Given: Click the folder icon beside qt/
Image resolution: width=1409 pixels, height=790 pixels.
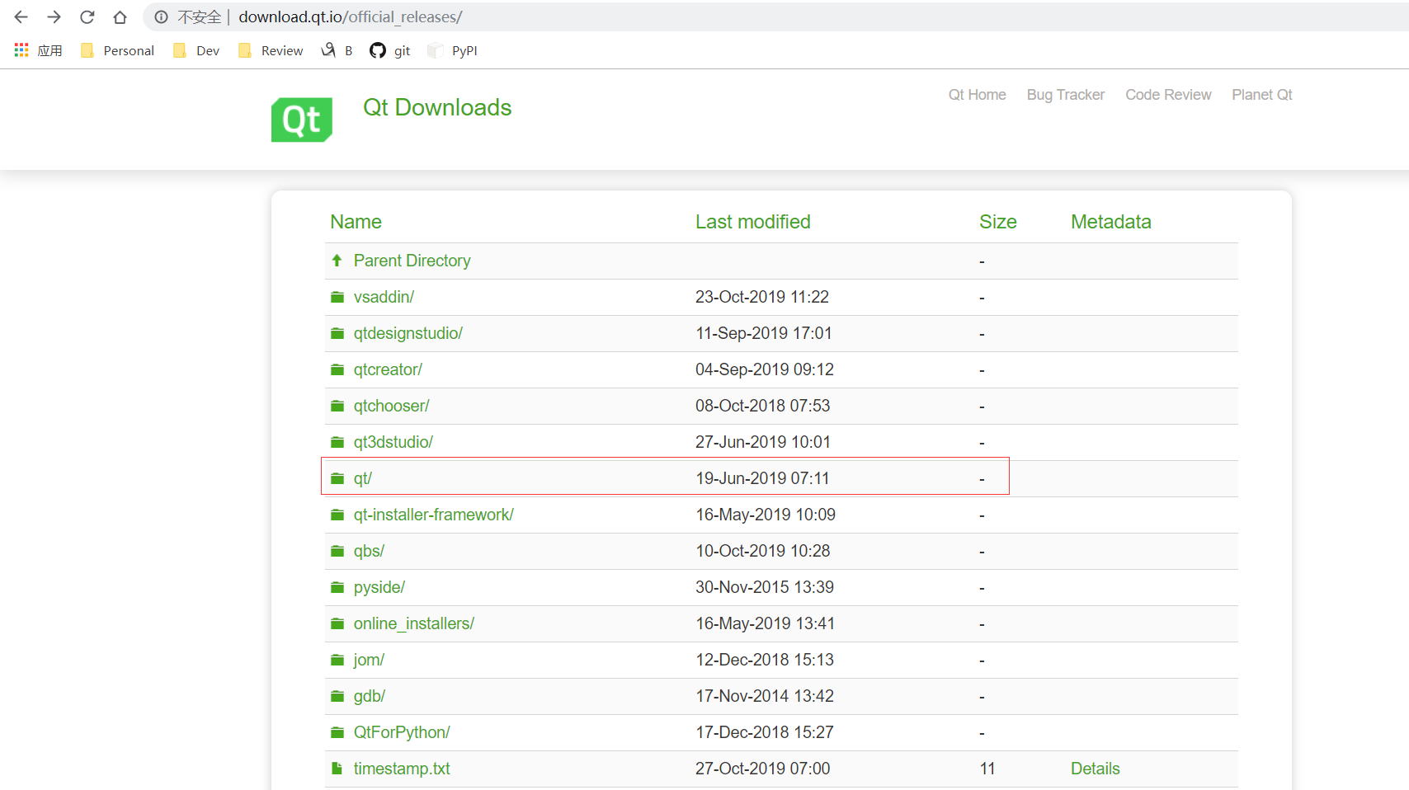Looking at the screenshot, I should [337, 477].
